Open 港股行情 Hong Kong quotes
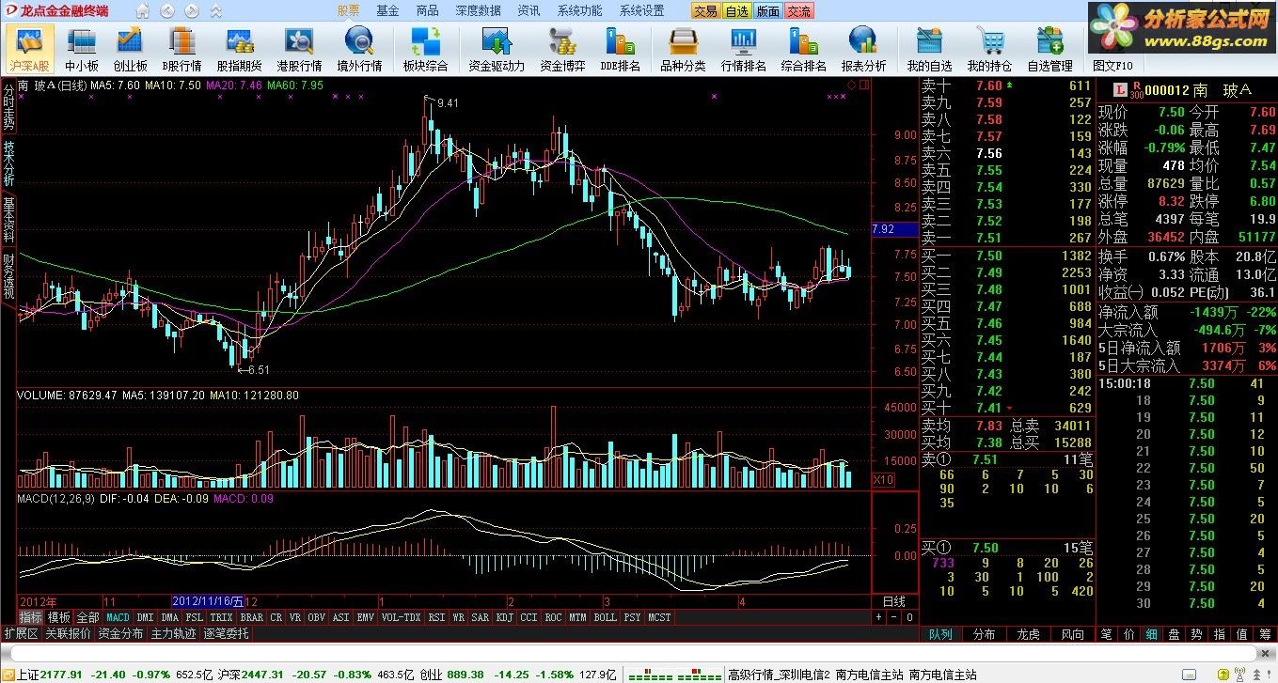Screen dimensions: 1278x683 tap(299, 49)
